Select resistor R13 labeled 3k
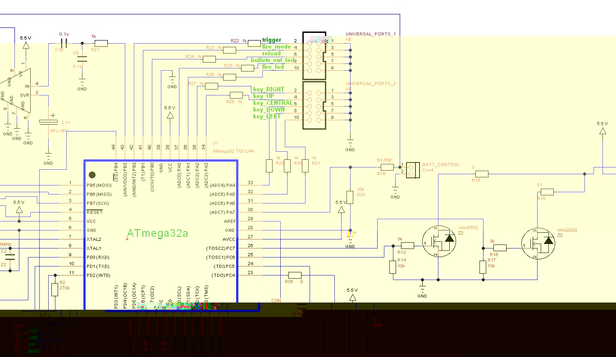The width and height of the screenshot is (616, 357). tap(408, 245)
